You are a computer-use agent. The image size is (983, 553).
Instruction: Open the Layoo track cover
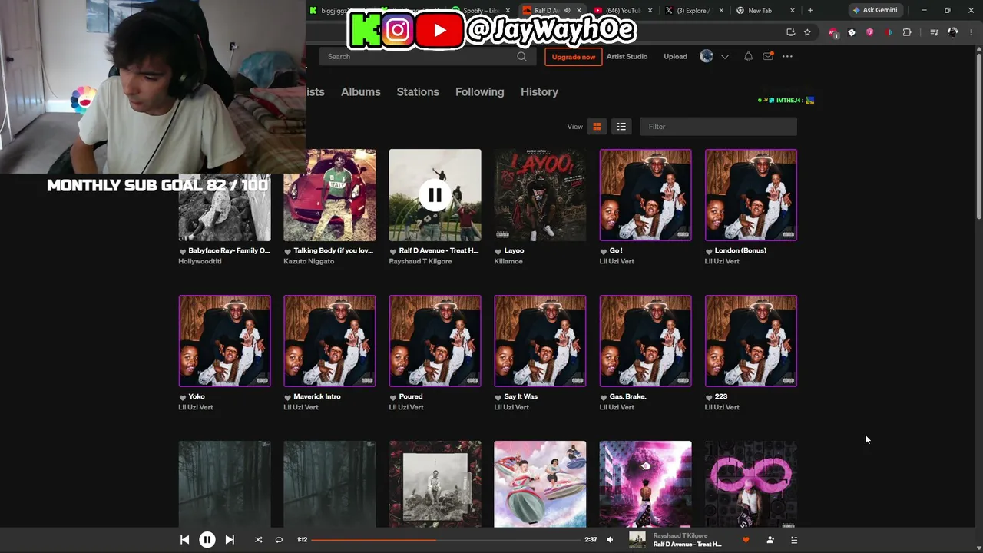pos(540,195)
